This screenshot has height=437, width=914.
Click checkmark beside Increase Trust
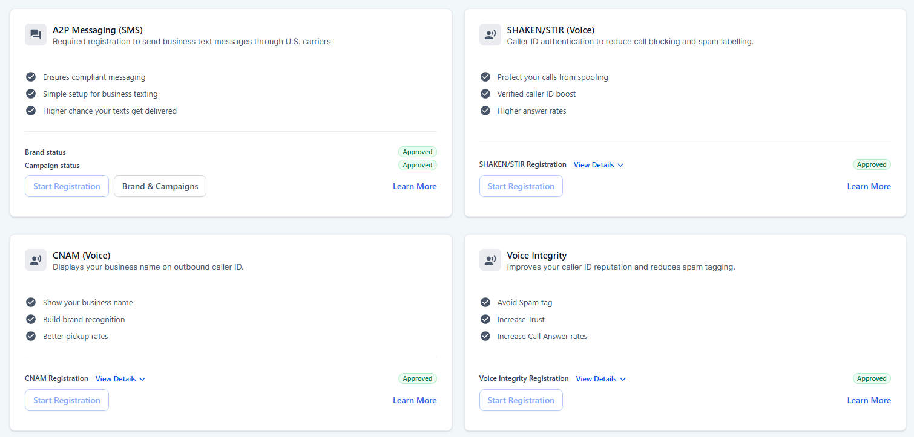[485, 319]
